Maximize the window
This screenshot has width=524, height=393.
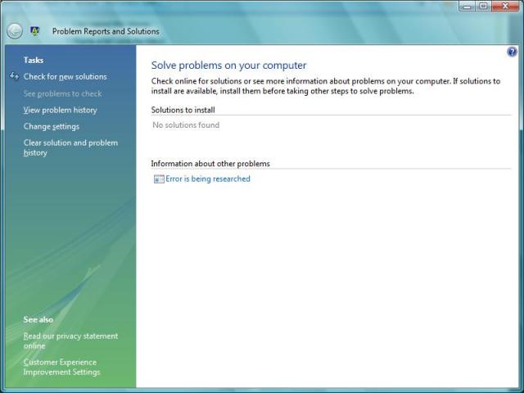[483, 6]
